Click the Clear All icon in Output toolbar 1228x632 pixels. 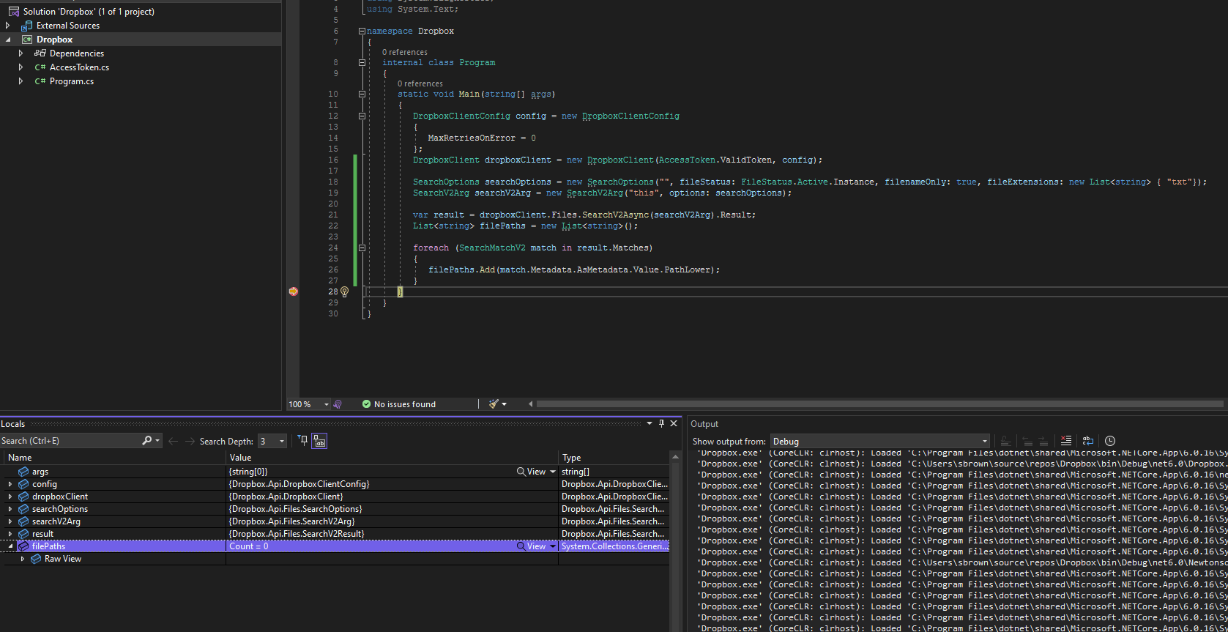[1066, 441]
